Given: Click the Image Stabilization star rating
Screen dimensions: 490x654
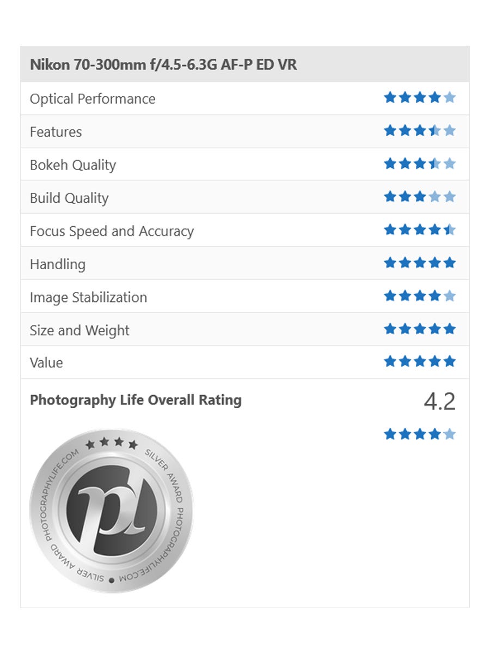Looking at the screenshot, I should click(419, 296).
